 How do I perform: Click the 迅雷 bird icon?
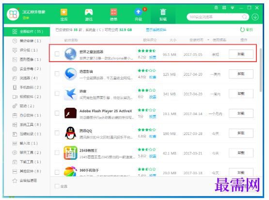[70, 94]
